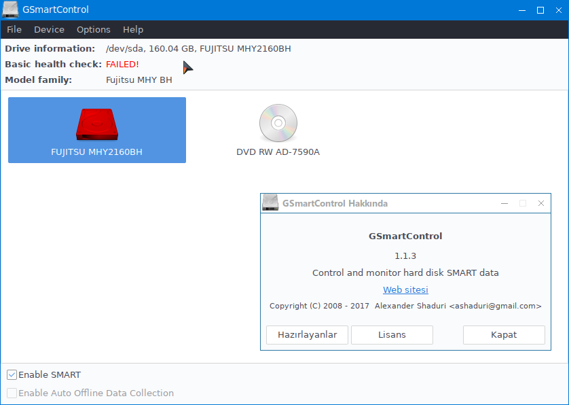Click the FAILED! health check status text
This screenshot has height=405, width=569.
click(x=122, y=65)
